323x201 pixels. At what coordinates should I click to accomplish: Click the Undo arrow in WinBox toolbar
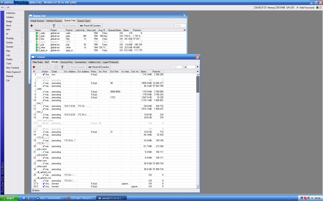pyautogui.click(x=2, y=8)
